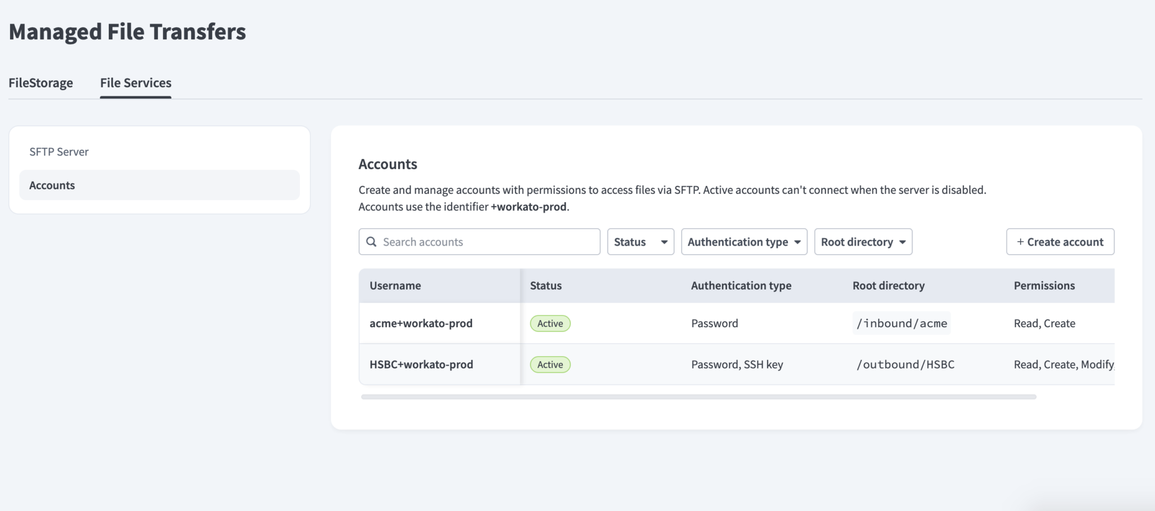Open the Authentication type filter dropdown

pos(744,242)
